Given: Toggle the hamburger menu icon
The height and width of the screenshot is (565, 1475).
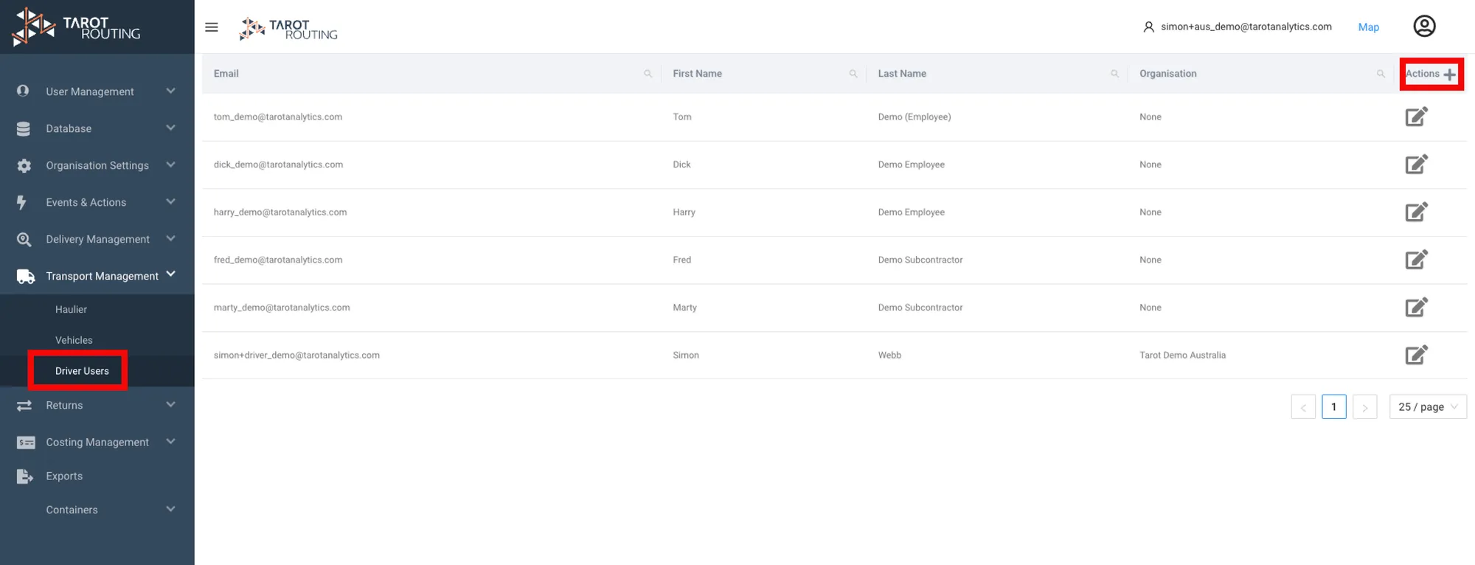Looking at the screenshot, I should (x=212, y=27).
